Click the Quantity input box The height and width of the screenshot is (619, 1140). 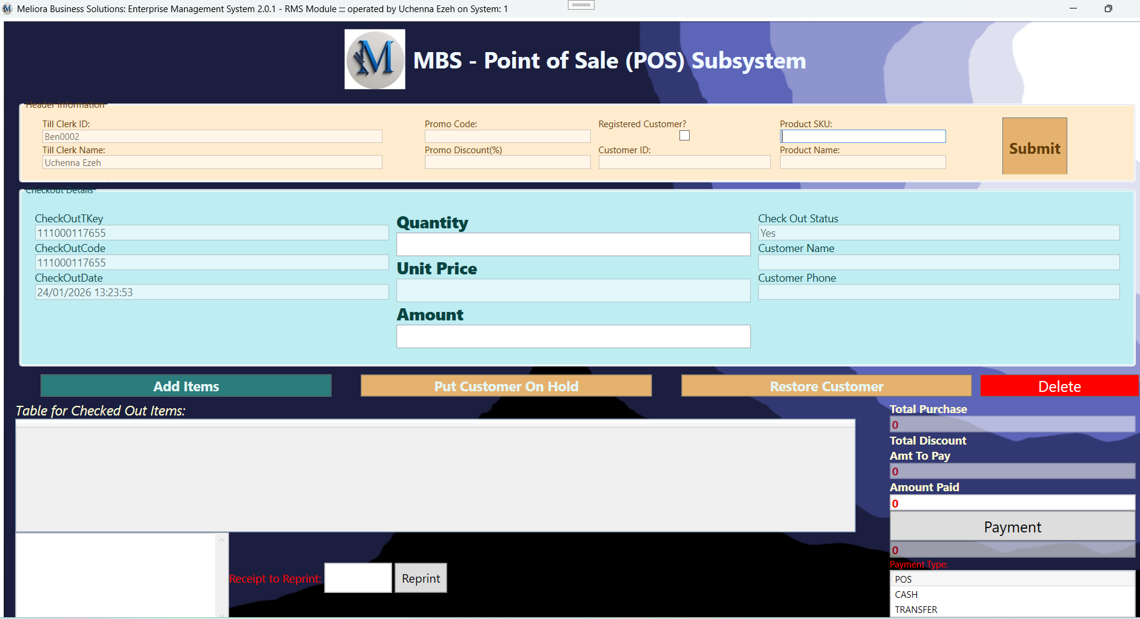573,244
